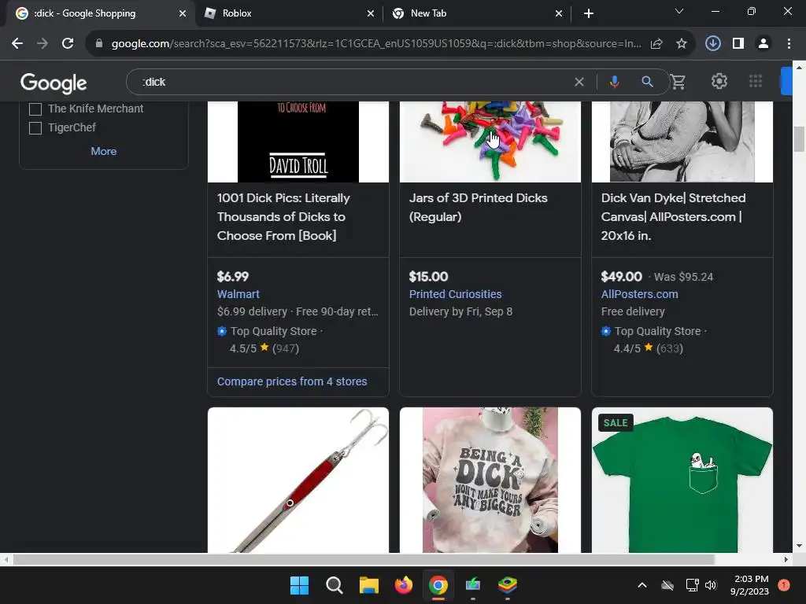Click the scroll right arrow
The image size is (806, 604).
click(x=786, y=559)
